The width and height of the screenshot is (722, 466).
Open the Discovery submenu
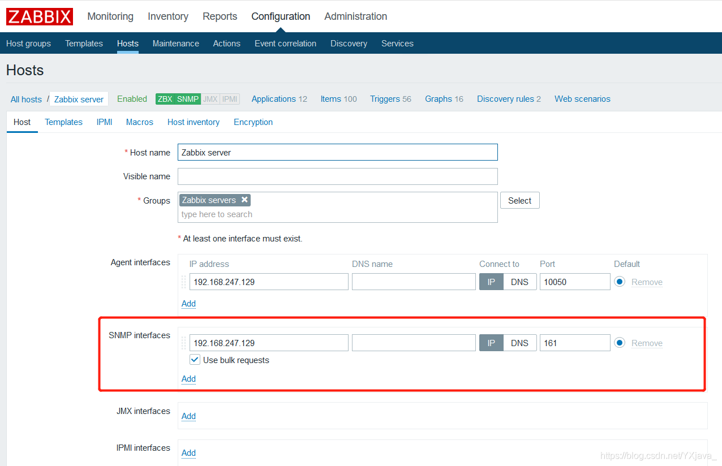(349, 44)
